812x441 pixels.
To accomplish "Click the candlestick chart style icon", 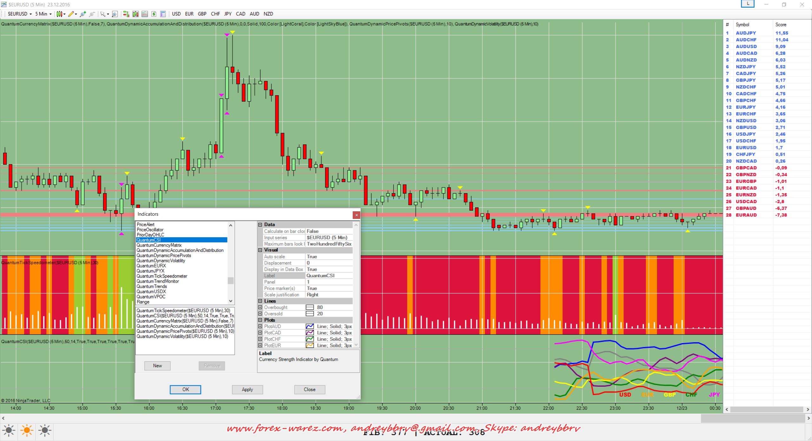I will [59, 14].
